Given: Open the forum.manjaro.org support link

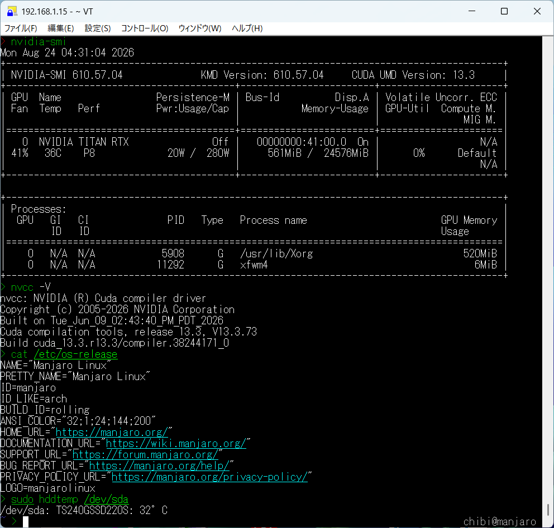Looking at the screenshot, I should pyautogui.click(x=145, y=454).
